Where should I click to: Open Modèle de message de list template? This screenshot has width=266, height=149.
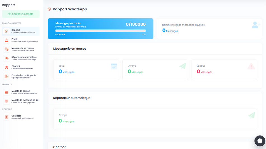[x=21, y=101]
